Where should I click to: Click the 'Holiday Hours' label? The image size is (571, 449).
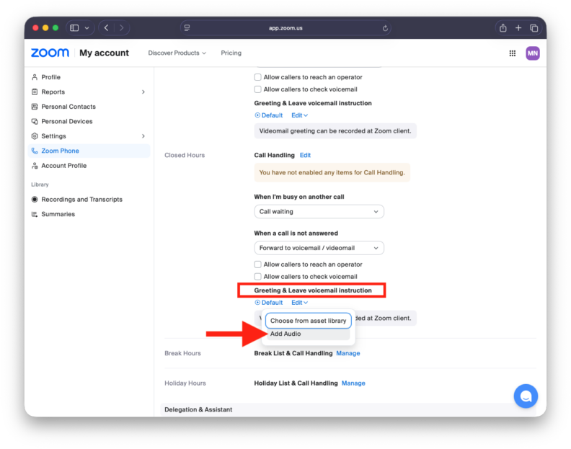tap(185, 383)
